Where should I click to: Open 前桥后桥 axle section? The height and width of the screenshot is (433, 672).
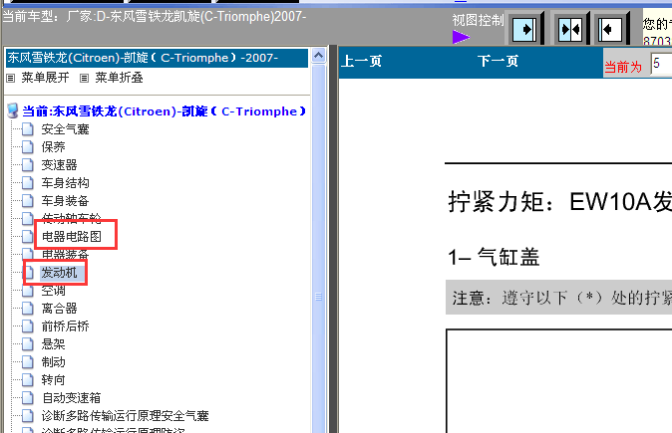65,326
